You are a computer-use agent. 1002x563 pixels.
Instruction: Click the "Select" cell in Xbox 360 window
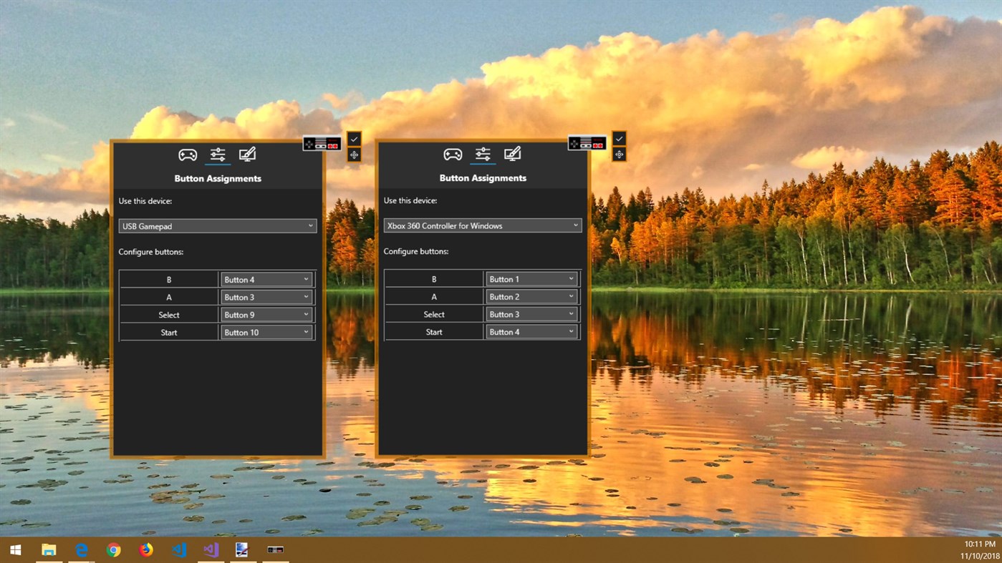pyautogui.click(x=434, y=314)
